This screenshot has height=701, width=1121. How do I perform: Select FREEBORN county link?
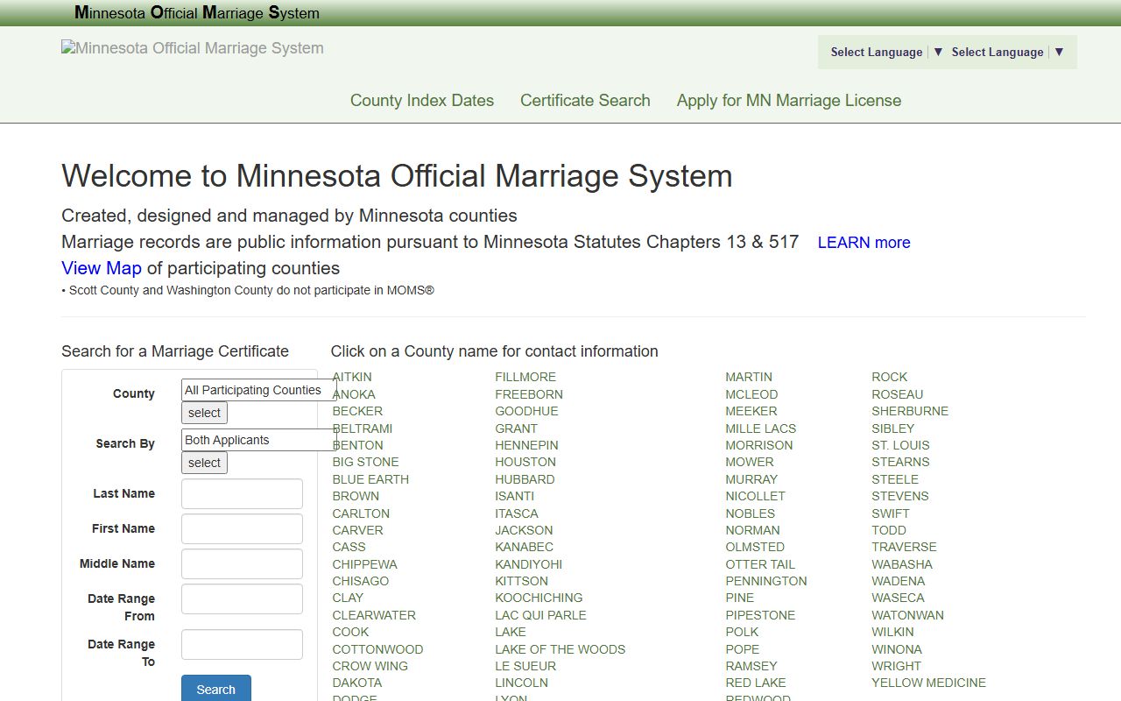[529, 394]
